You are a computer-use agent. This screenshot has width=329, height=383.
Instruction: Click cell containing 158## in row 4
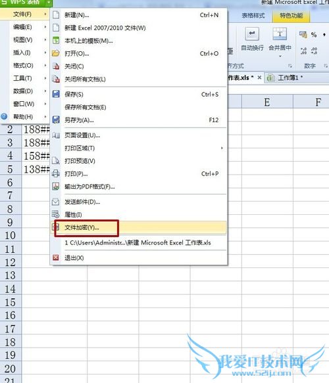click(x=36, y=156)
